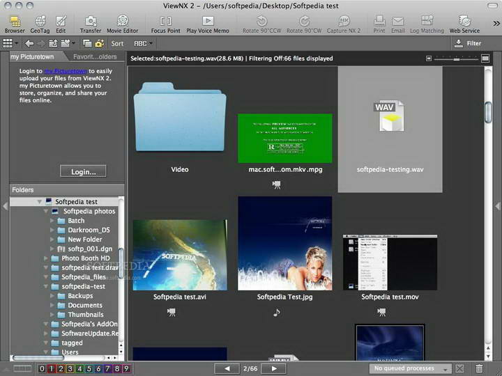This screenshot has height=376, width=502.
Task: Select the Softpedia Test.jpg thumbnail
Action: [x=284, y=242]
